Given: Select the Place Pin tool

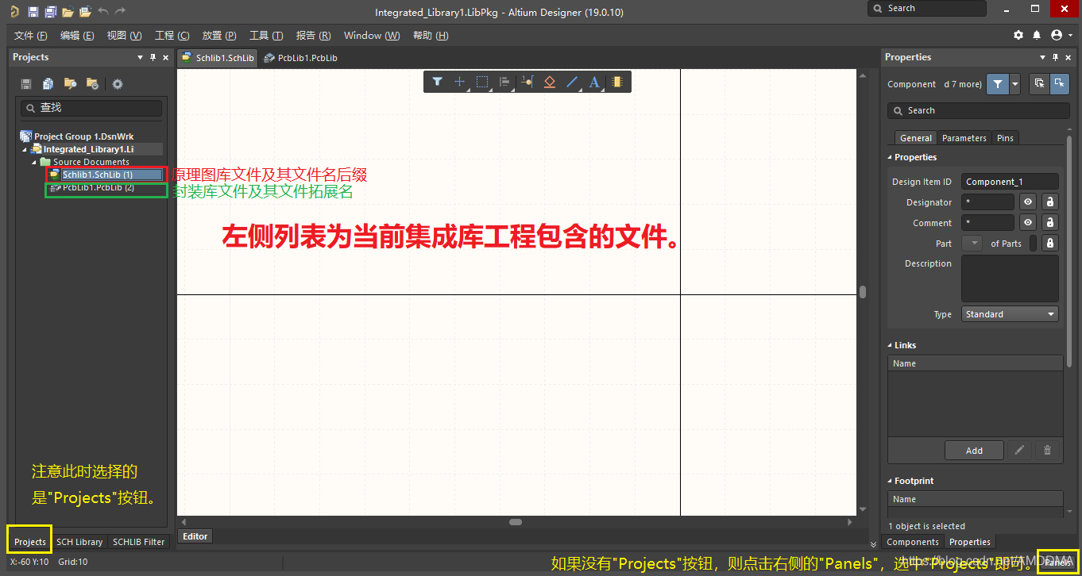Looking at the screenshot, I should [x=527, y=82].
